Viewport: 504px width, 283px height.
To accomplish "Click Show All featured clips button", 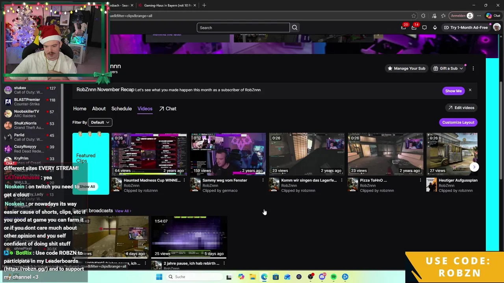I will pos(87,187).
